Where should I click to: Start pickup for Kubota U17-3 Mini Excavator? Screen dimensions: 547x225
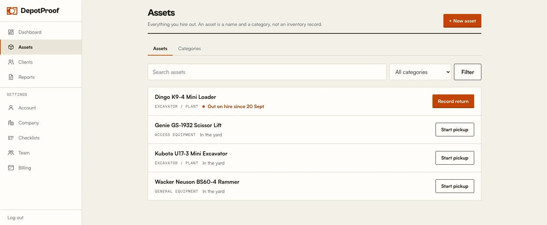tap(455, 158)
